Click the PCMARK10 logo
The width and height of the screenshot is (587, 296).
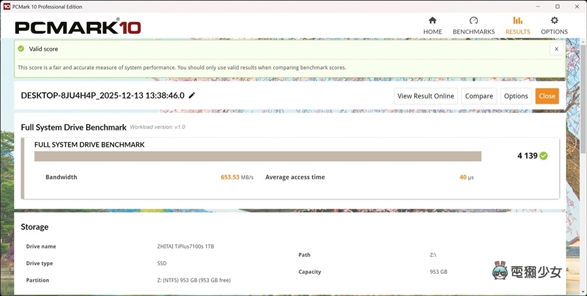[78, 27]
